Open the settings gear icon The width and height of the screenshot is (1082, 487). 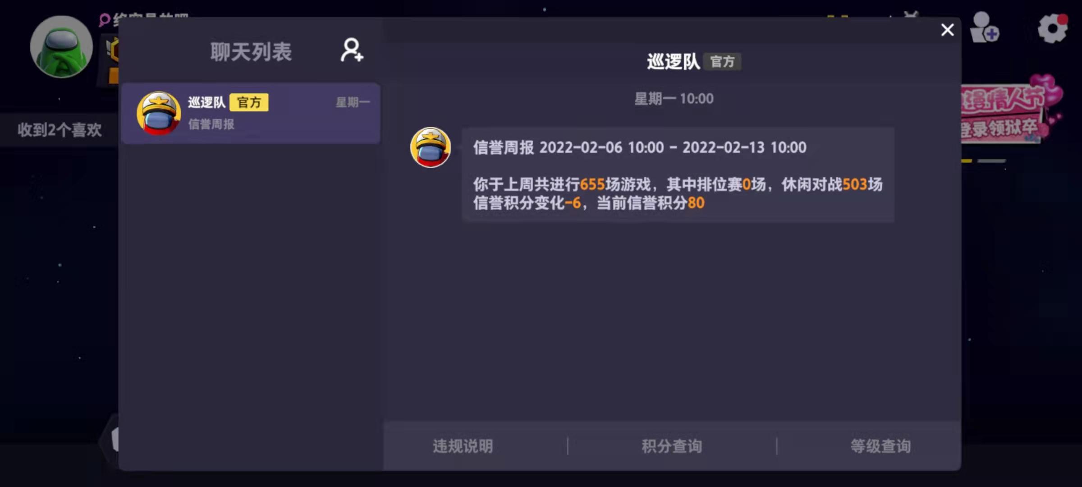click(x=1052, y=28)
